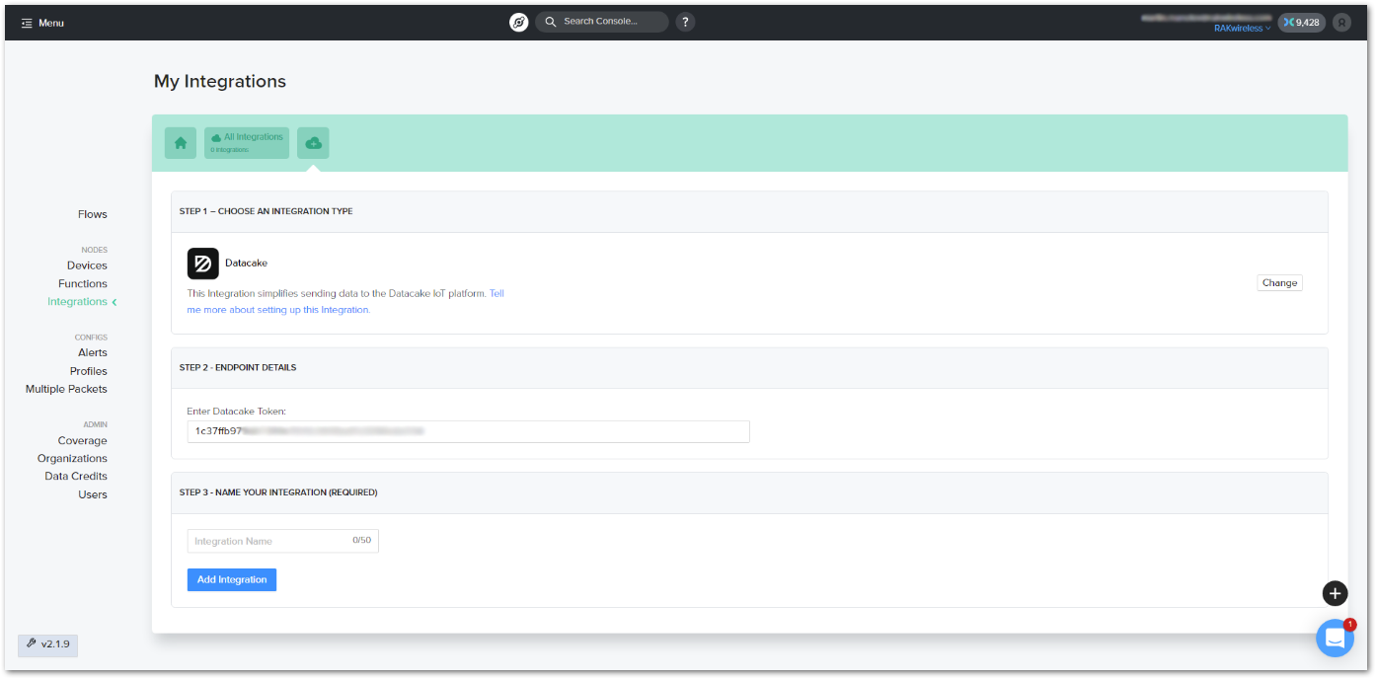
Task: Click the 9,428 data credits badge
Action: [1301, 22]
